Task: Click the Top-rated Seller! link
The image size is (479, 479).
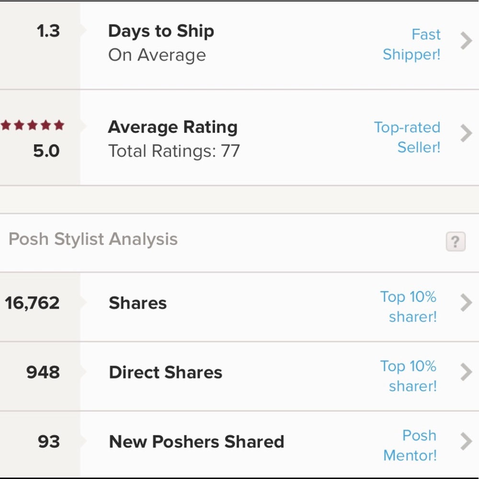Action: [x=407, y=137]
